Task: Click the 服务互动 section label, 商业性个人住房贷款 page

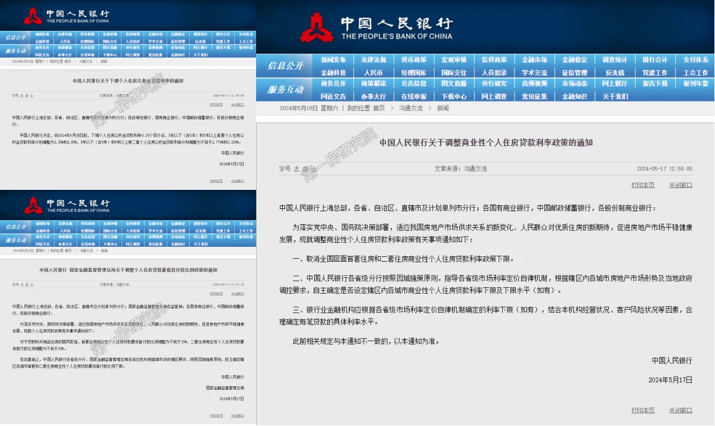Action: pyautogui.click(x=286, y=90)
